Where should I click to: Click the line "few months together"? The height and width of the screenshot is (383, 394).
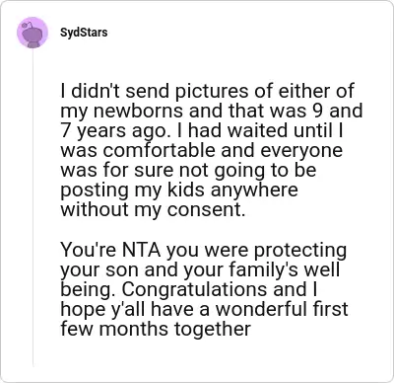coord(156,329)
